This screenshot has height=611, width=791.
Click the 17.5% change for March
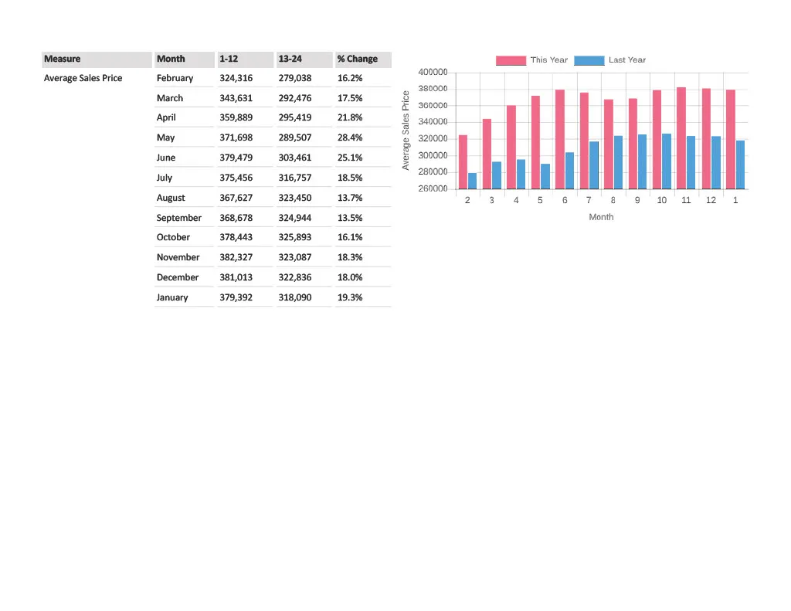tap(350, 98)
